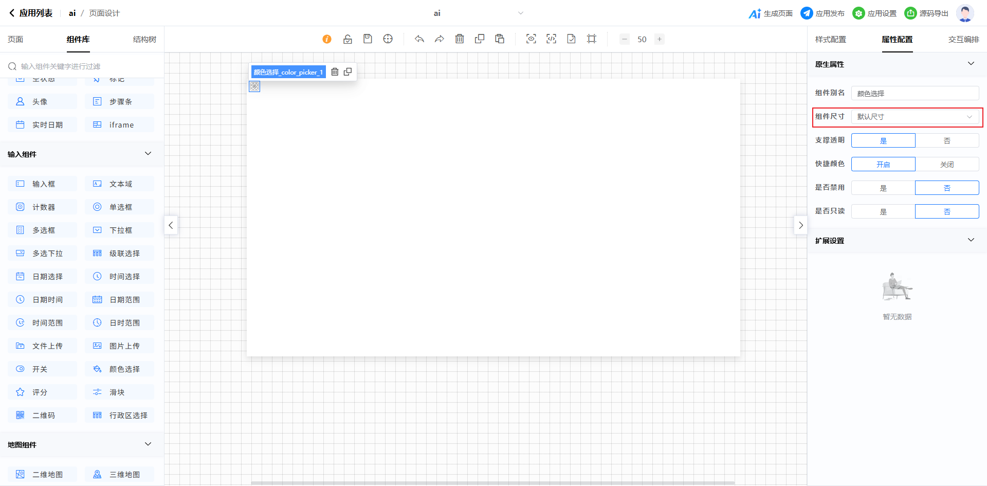Click the undo arrow in toolbar
The height and width of the screenshot is (486, 987).
419,39
